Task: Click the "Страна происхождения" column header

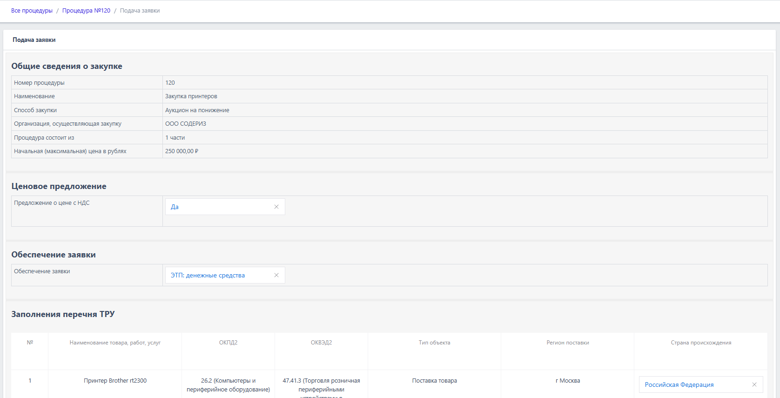Action: point(701,343)
